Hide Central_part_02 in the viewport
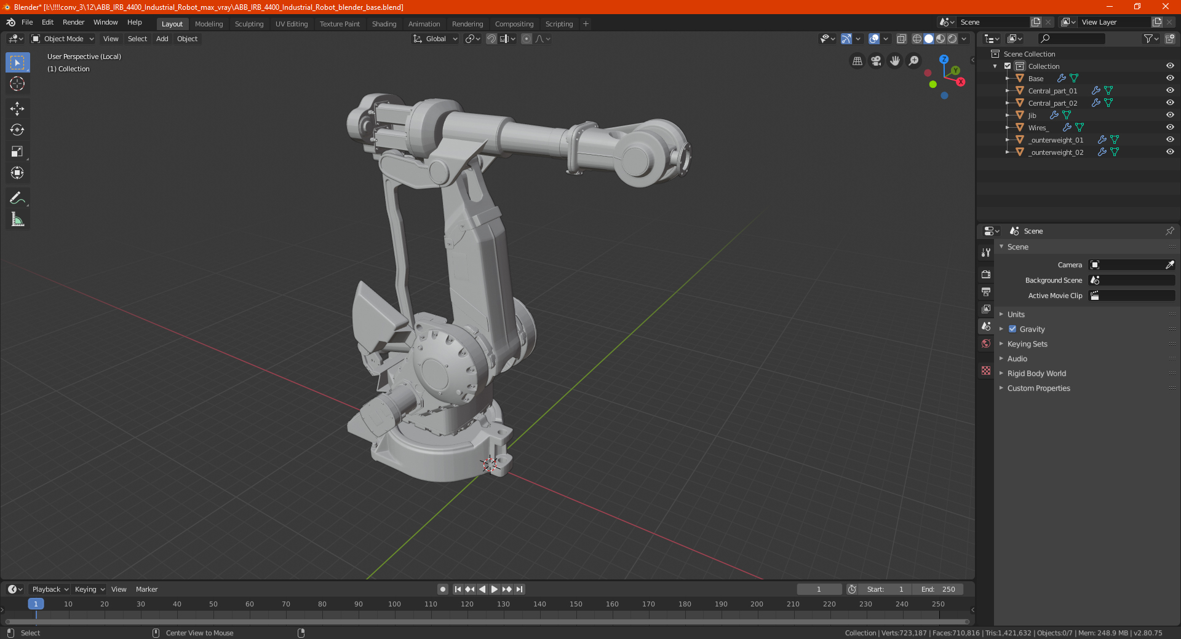The height and width of the screenshot is (639, 1181). click(x=1170, y=103)
